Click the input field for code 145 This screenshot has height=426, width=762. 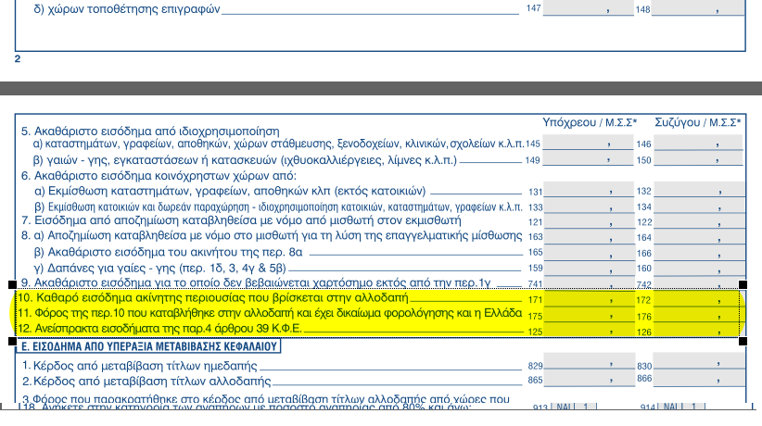click(588, 143)
